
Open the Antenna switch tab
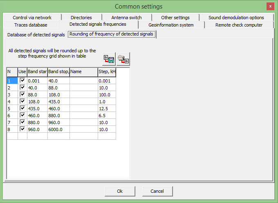126,18
